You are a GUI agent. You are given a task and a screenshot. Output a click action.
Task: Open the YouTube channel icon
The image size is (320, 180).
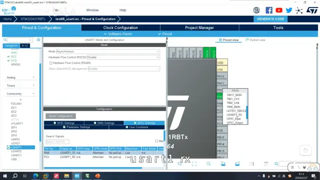pos(279,10)
